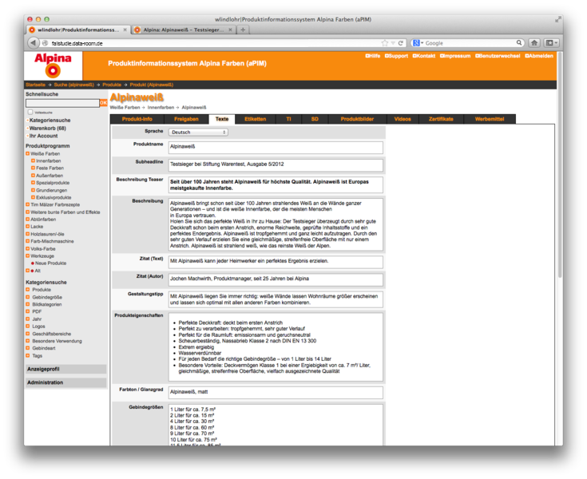The height and width of the screenshot is (479, 587).
Task: Switch to the Produkt-Info tab
Action: click(137, 119)
